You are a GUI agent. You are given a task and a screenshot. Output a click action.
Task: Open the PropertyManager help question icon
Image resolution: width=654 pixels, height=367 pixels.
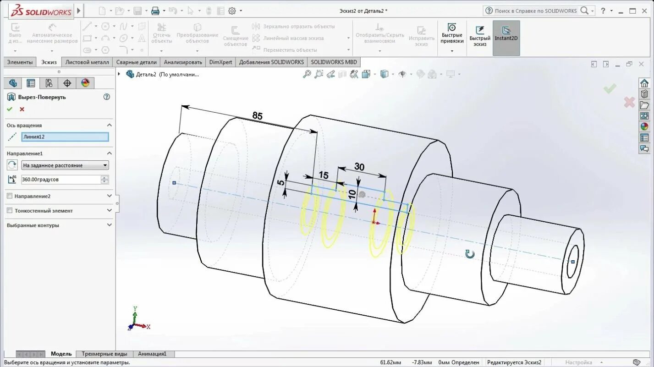(107, 97)
